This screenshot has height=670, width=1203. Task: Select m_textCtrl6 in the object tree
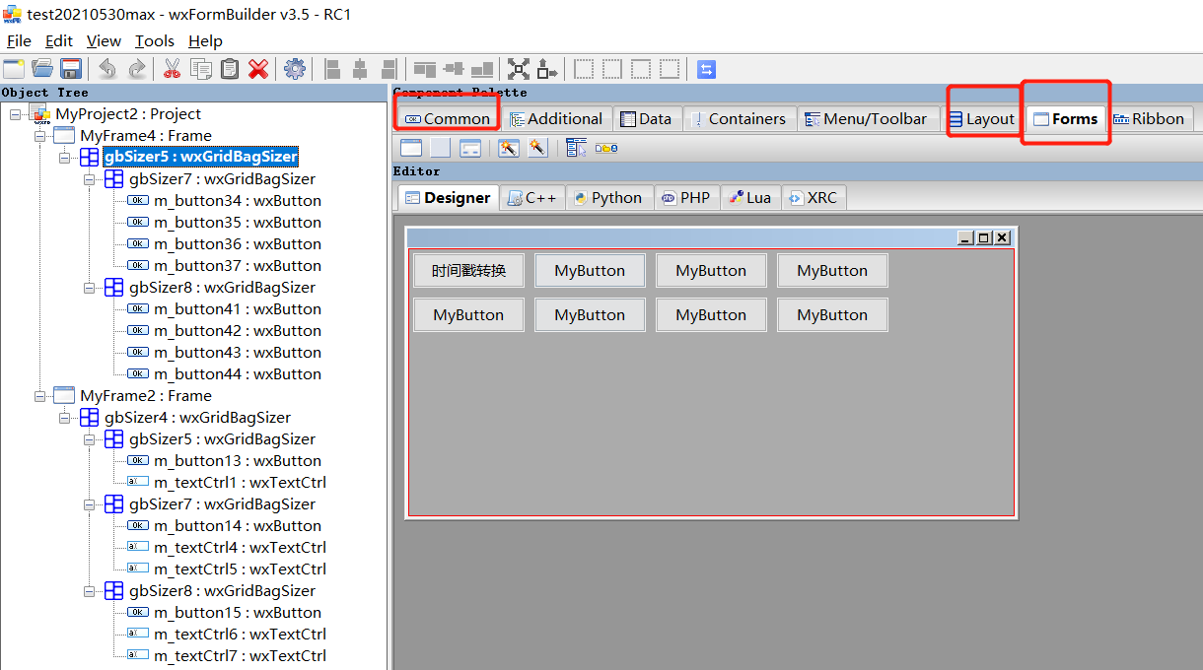(240, 635)
